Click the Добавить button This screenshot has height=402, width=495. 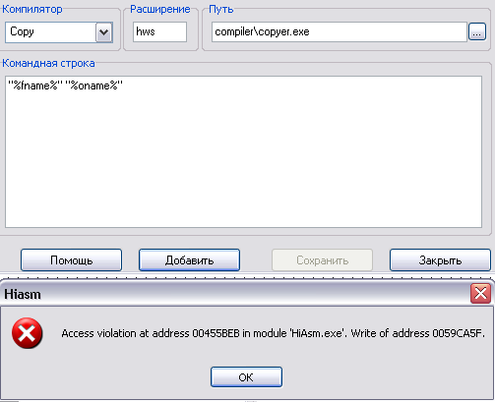click(x=189, y=260)
